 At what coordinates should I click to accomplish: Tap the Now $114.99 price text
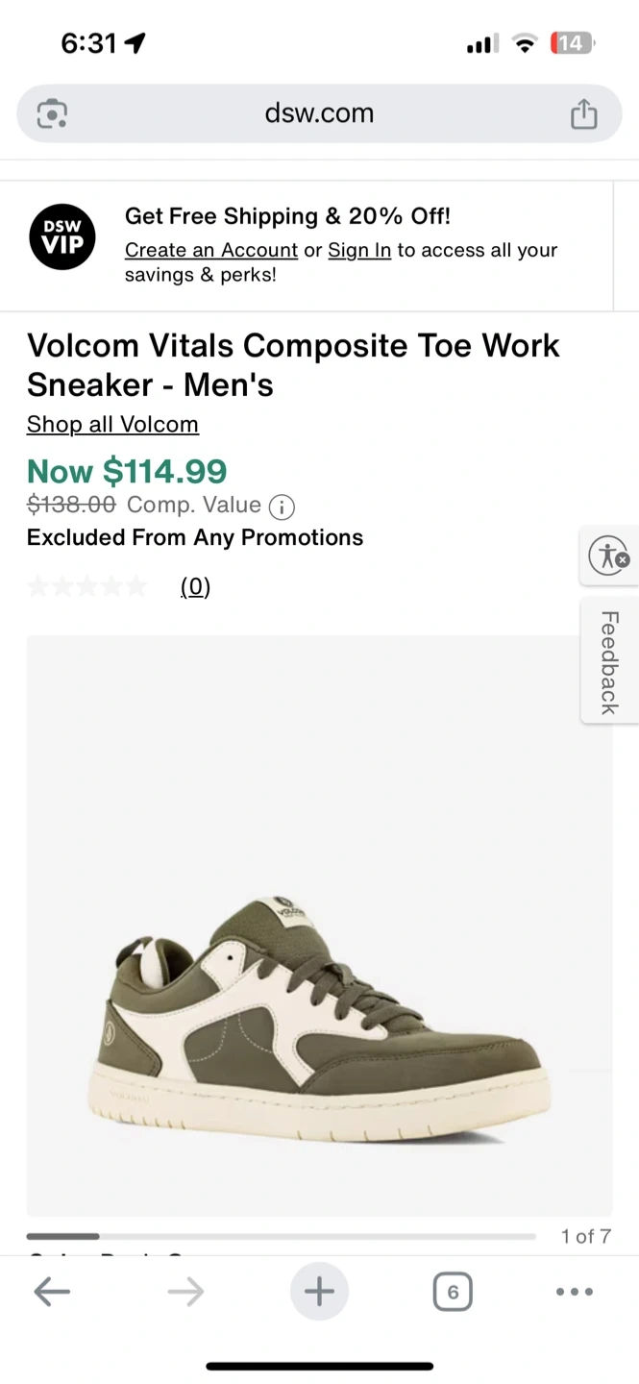(x=127, y=471)
